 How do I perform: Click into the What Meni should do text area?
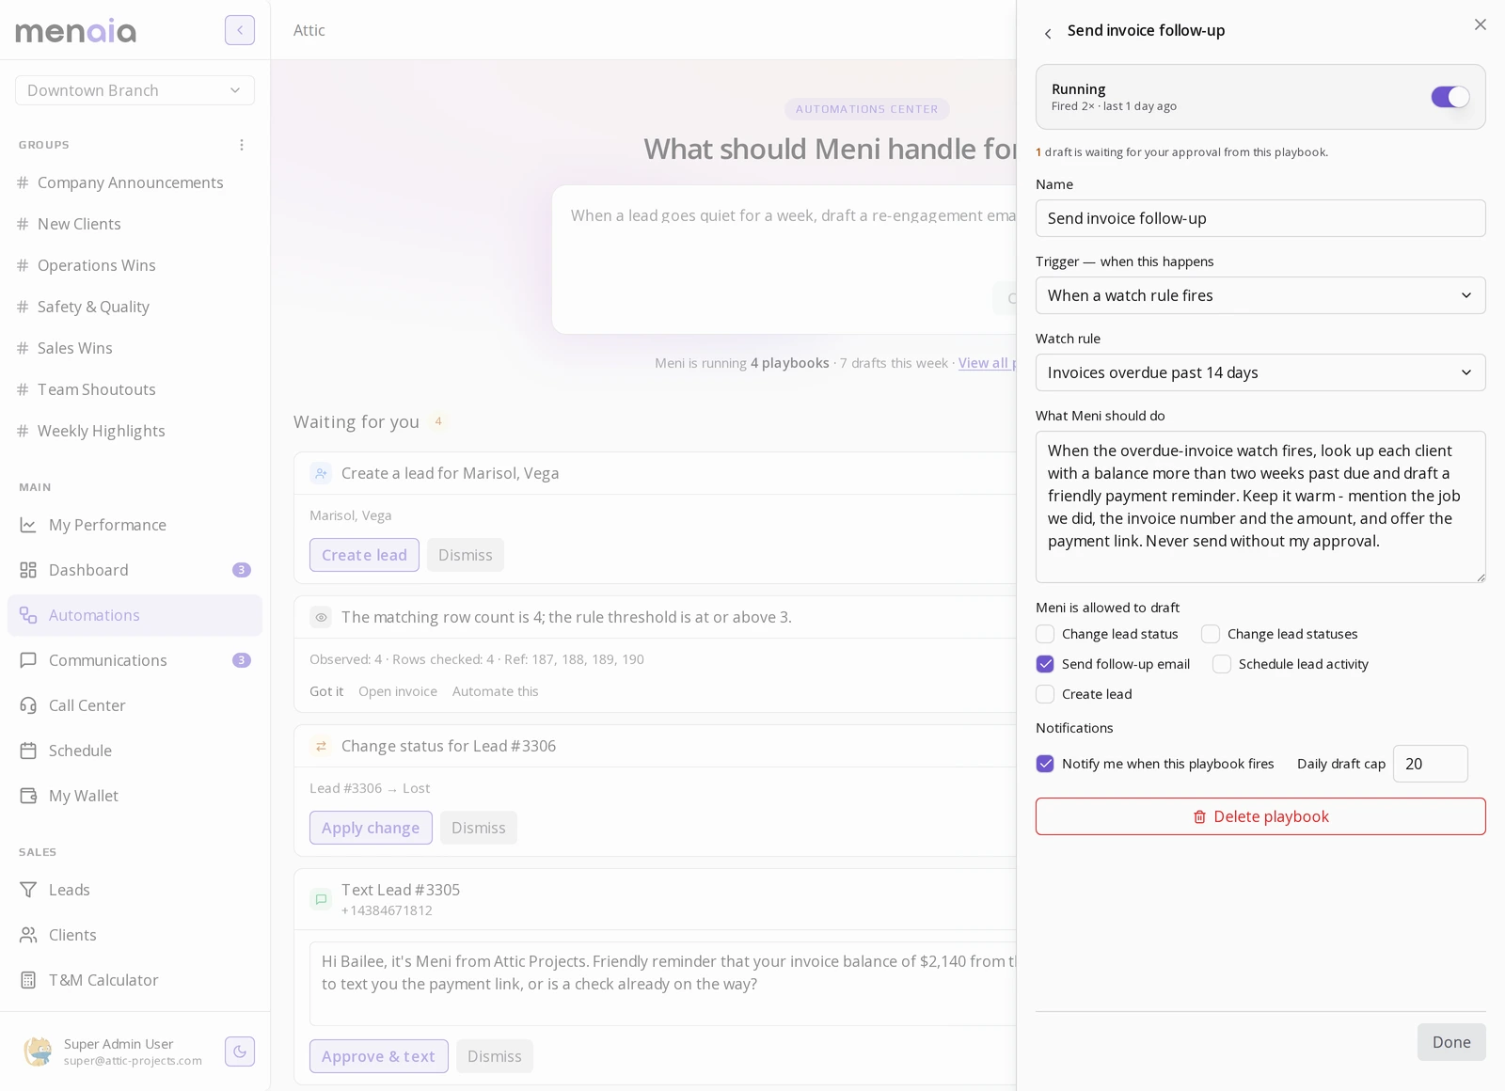(x=1260, y=507)
